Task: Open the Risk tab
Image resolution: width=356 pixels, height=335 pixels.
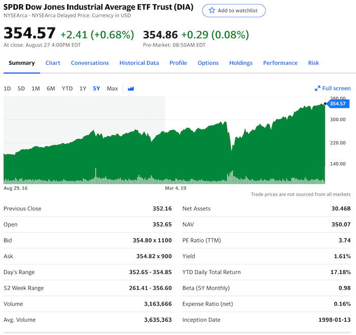Action: [x=313, y=63]
